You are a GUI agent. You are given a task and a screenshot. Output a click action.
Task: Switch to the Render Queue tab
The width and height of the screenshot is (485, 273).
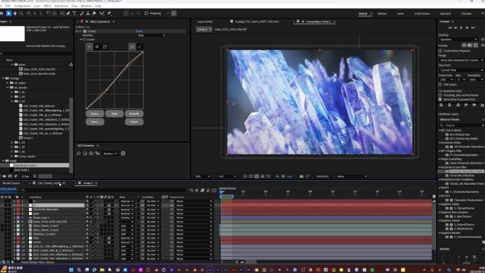point(12,183)
